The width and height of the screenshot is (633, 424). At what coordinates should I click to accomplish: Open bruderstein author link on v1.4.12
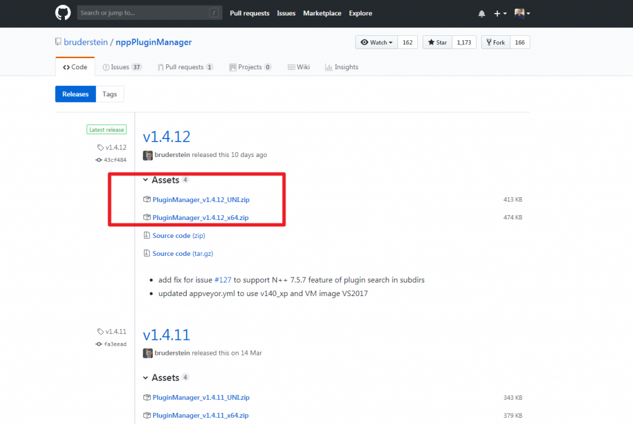click(172, 155)
